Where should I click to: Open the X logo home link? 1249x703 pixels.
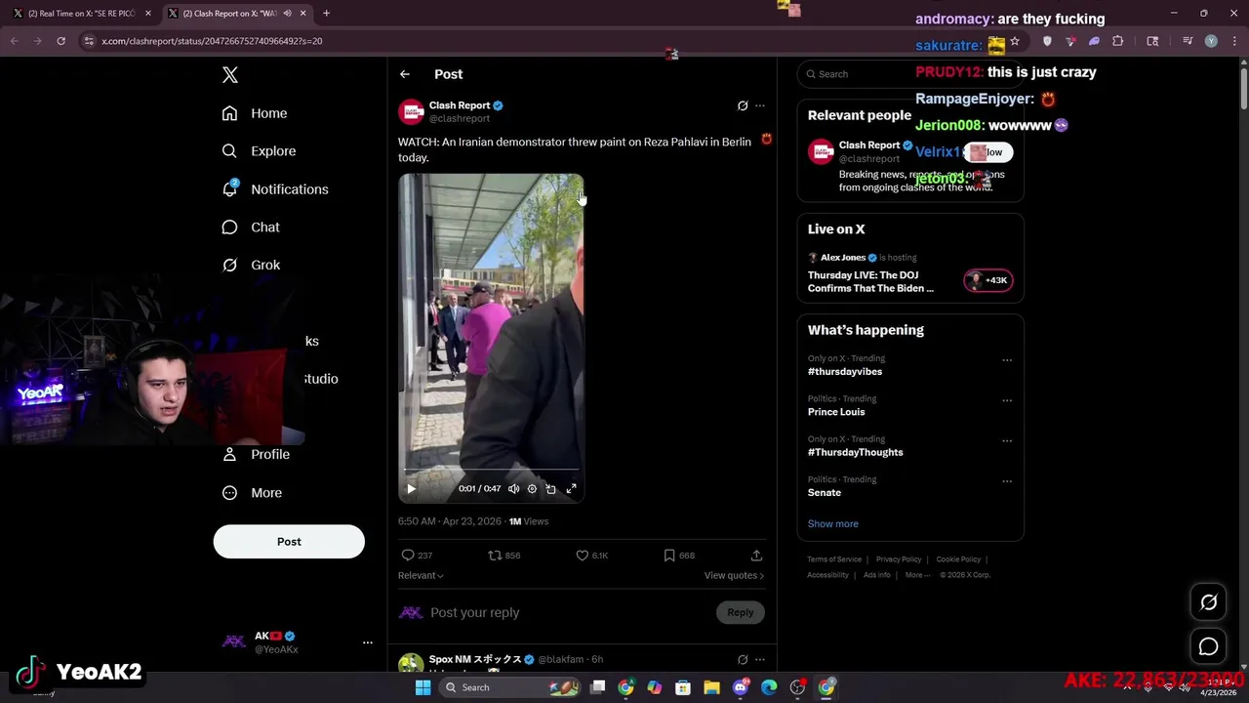click(230, 75)
